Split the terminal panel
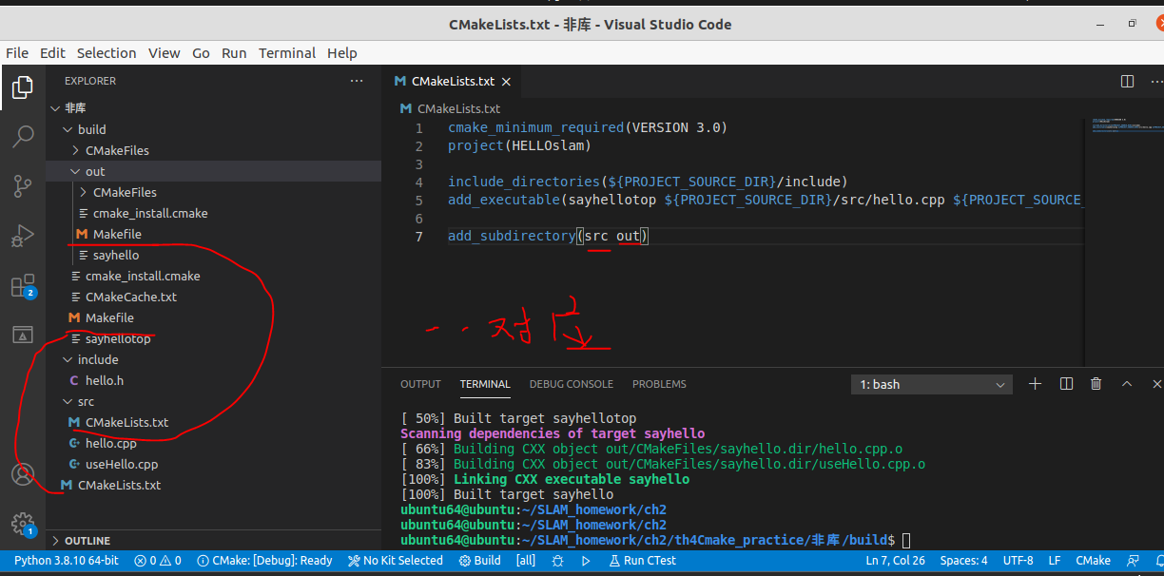The width and height of the screenshot is (1164, 576). coord(1065,384)
